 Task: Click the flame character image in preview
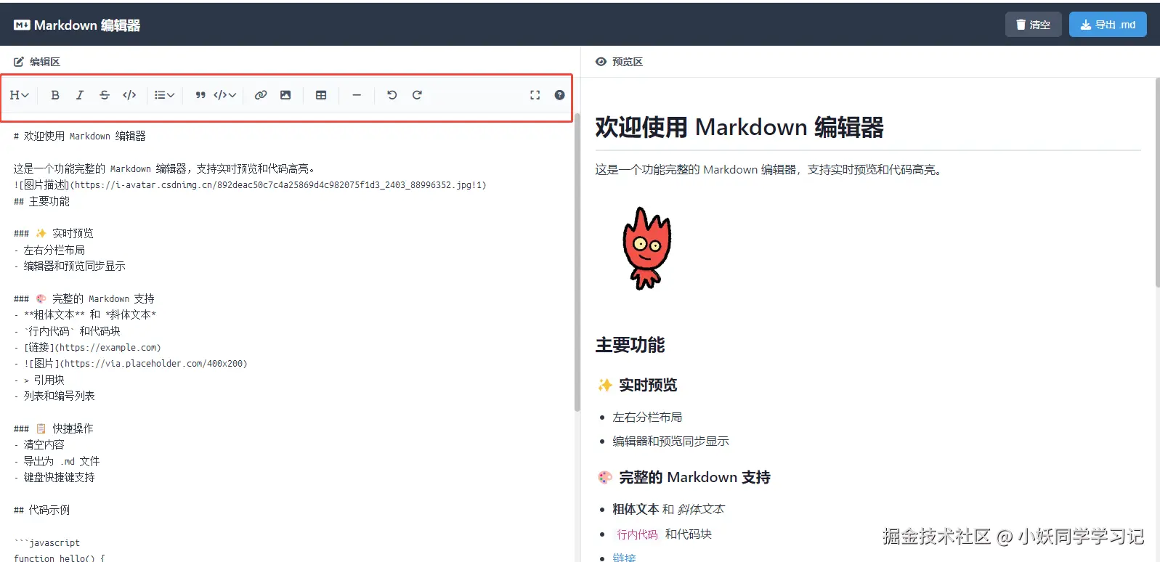[x=646, y=249]
